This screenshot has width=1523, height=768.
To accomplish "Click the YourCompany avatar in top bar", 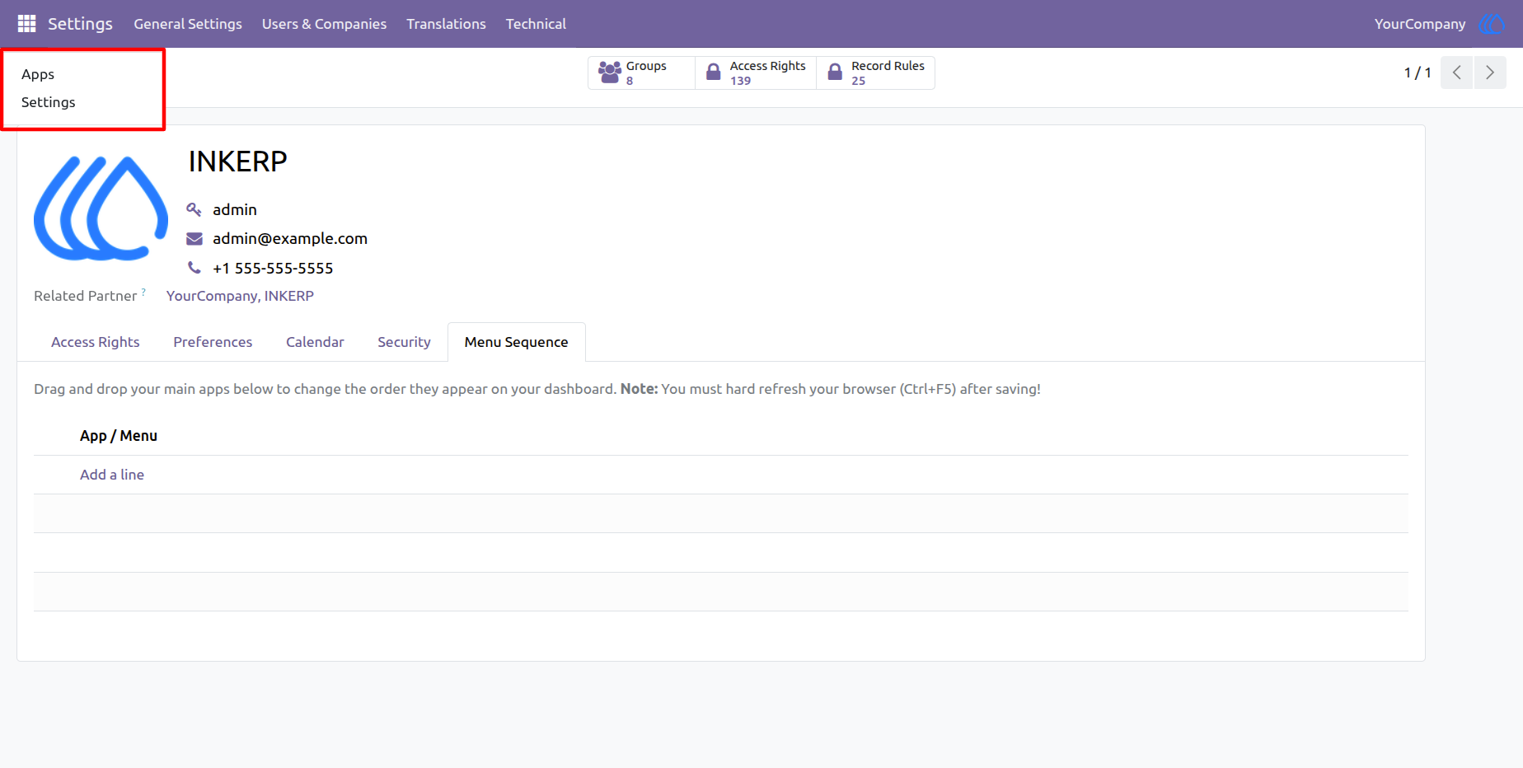I will (x=1492, y=24).
